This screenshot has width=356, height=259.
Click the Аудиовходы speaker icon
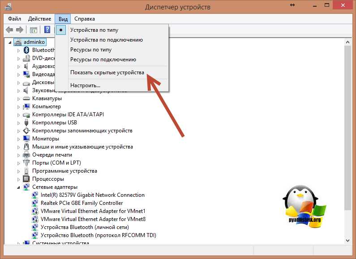[26, 66]
